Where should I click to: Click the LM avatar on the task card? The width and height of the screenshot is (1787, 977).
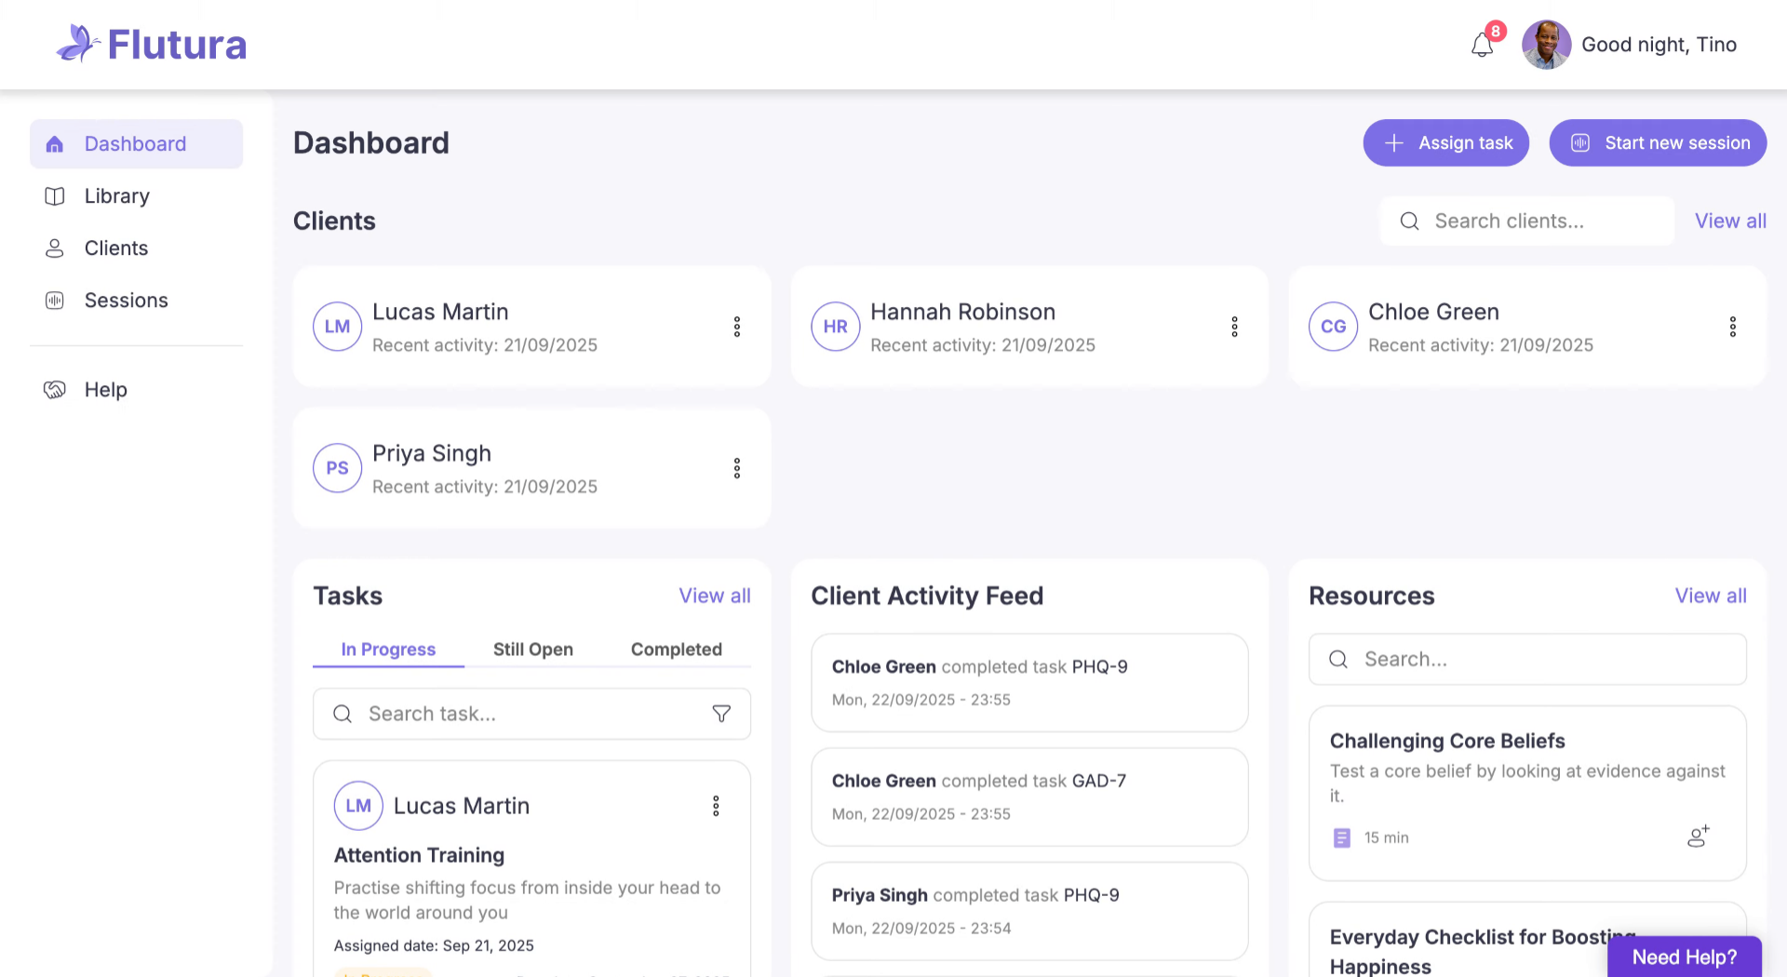pos(358,806)
